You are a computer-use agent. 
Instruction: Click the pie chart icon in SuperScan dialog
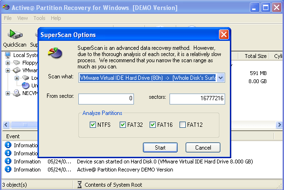click(x=55, y=53)
